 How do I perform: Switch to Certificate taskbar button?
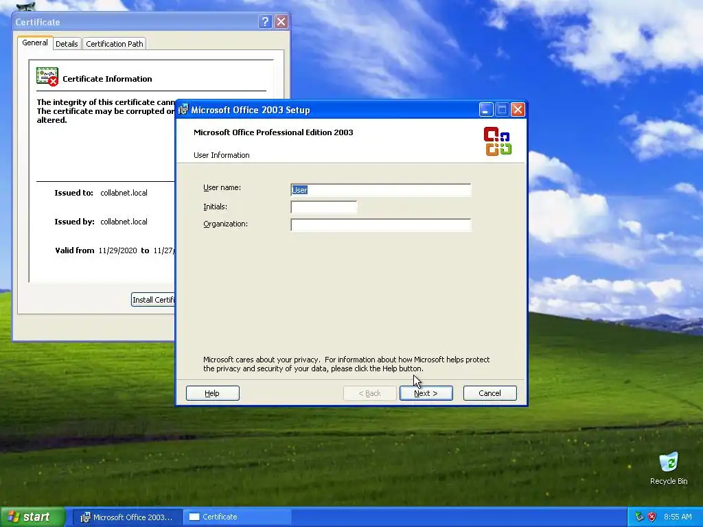(x=237, y=517)
